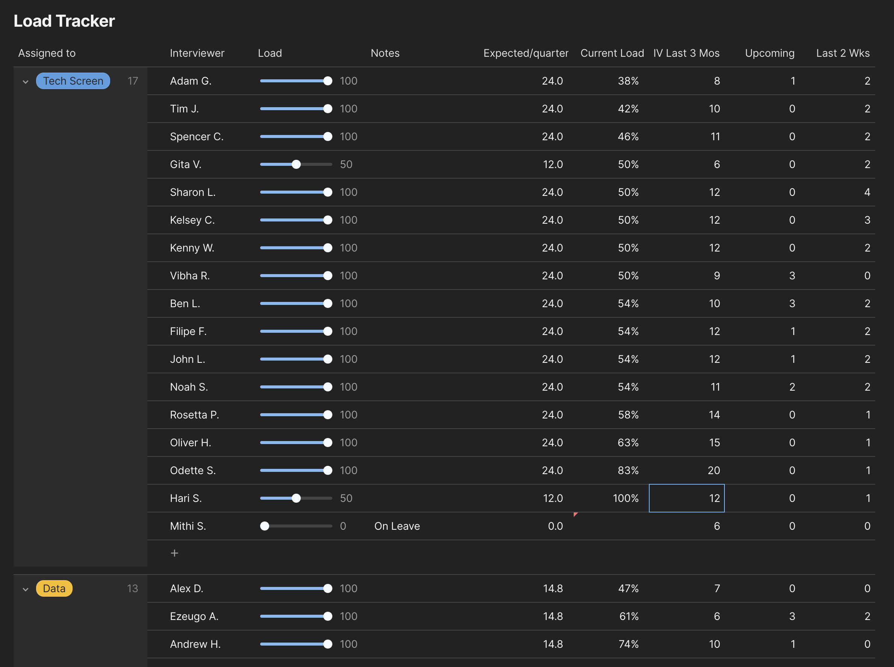Viewport: 894px width, 667px height.
Task: Select Hari S.'s IV Last 3 Mos cell
Action: (686, 498)
